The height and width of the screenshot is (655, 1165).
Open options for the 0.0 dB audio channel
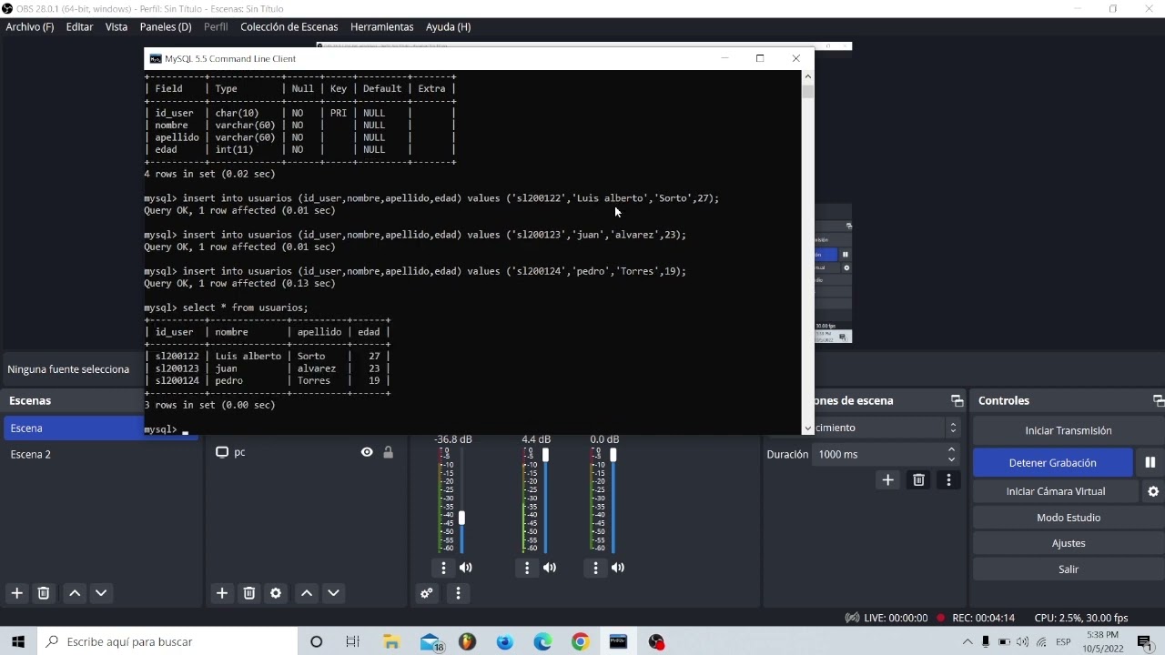[x=595, y=568]
